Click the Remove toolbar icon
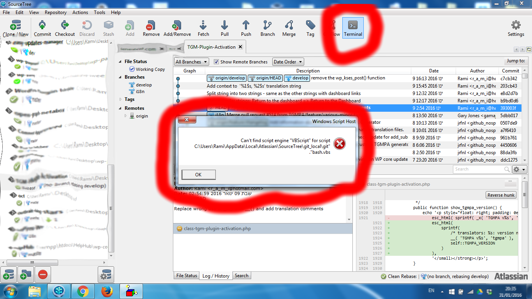Screen dimensions: 532x299 click(151, 28)
